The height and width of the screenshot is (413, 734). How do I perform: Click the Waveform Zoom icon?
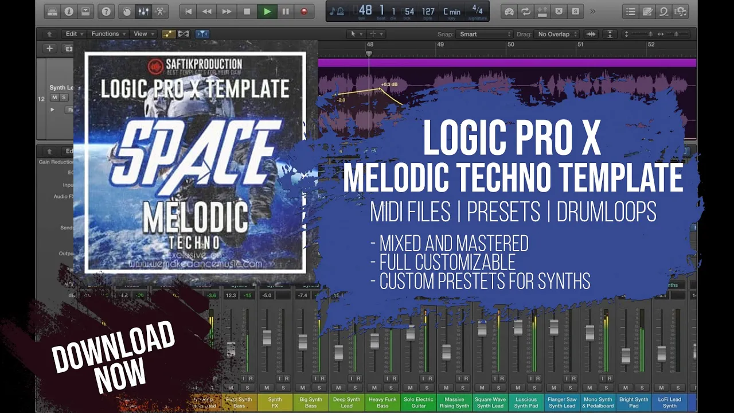pyautogui.click(x=591, y=34)
